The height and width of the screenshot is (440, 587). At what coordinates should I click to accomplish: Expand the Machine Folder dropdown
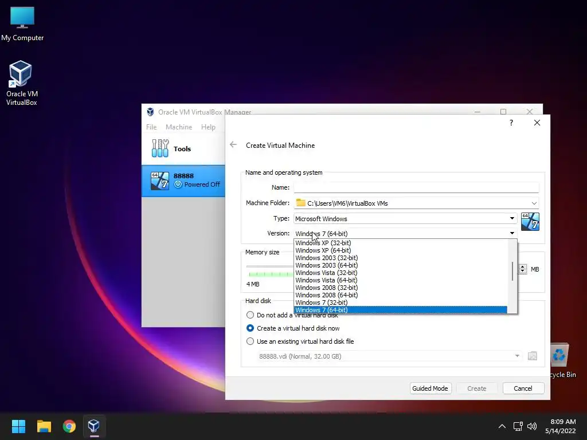(534, 203)
